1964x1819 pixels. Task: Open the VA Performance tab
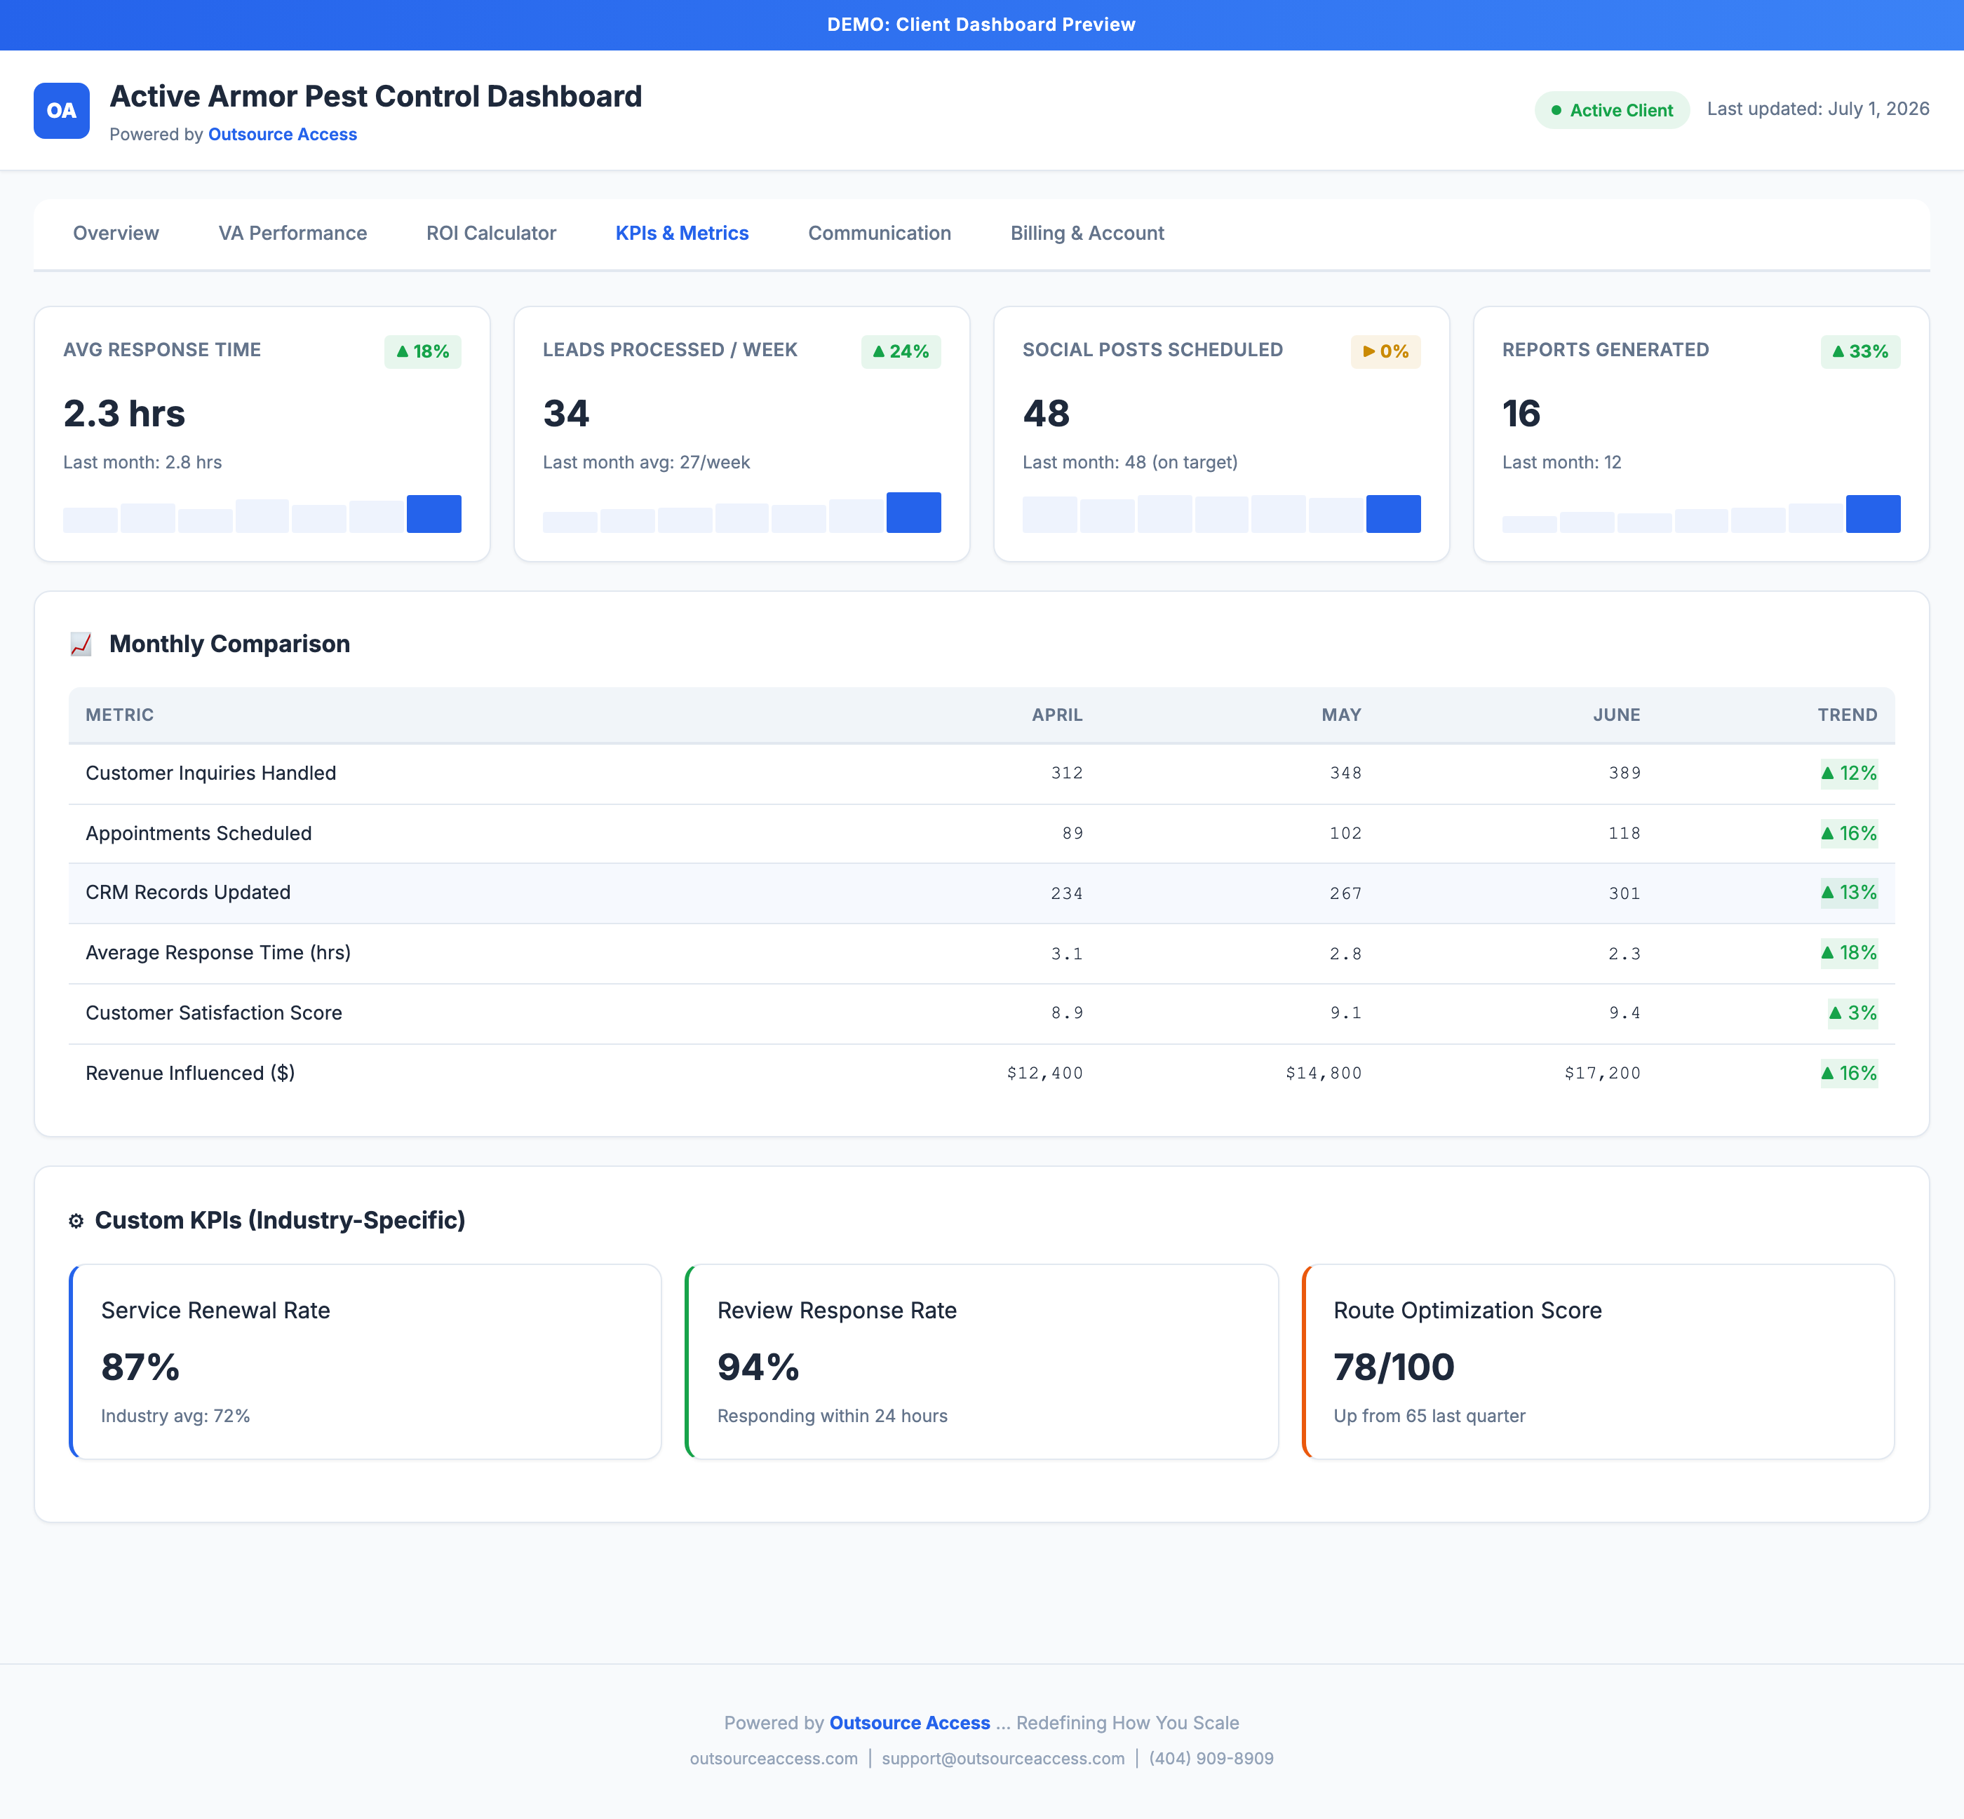pos(292,234)
